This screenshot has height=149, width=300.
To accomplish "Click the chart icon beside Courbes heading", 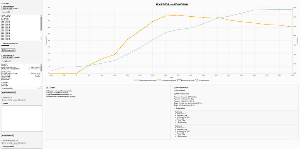I will coord(47,88).
